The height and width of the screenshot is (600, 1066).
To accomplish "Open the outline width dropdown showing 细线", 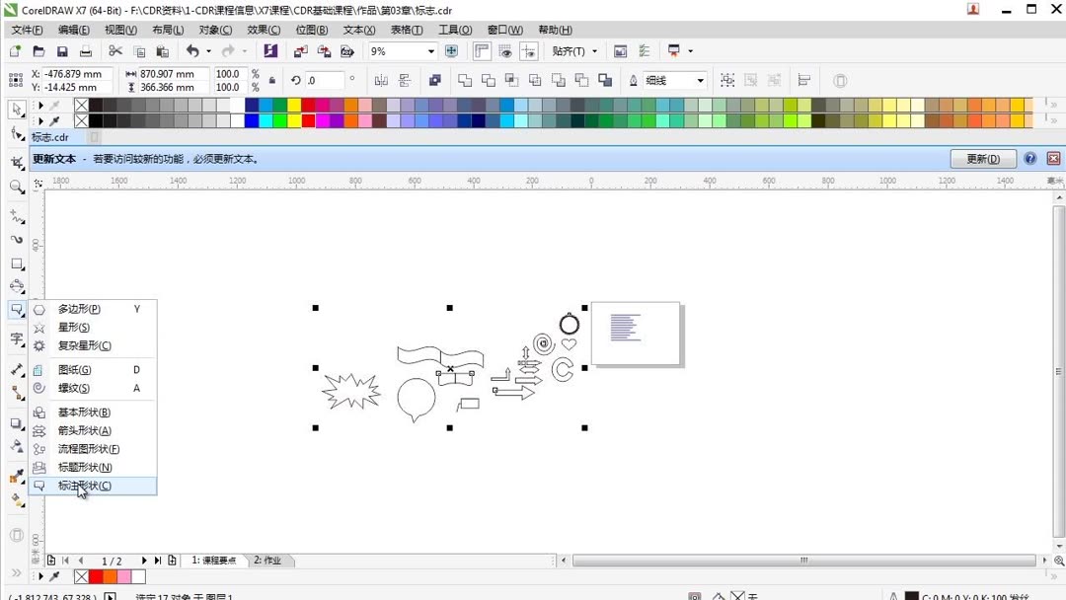I will coord(700,79).
